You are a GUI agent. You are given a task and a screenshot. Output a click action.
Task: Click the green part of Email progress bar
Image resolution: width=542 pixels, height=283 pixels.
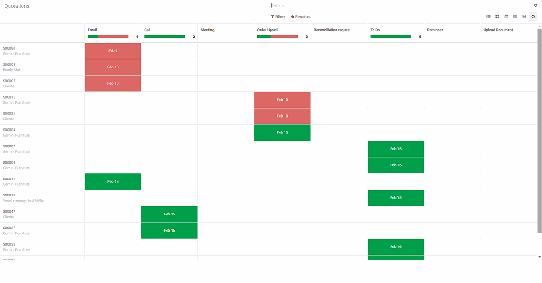pyautogui.click(x=93, y=37)
